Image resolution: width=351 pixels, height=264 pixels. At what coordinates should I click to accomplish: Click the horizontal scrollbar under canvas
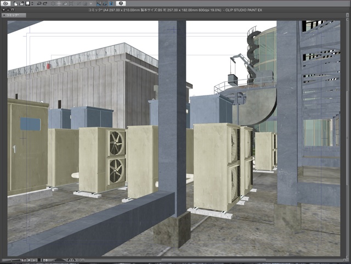tap(213, 260)
